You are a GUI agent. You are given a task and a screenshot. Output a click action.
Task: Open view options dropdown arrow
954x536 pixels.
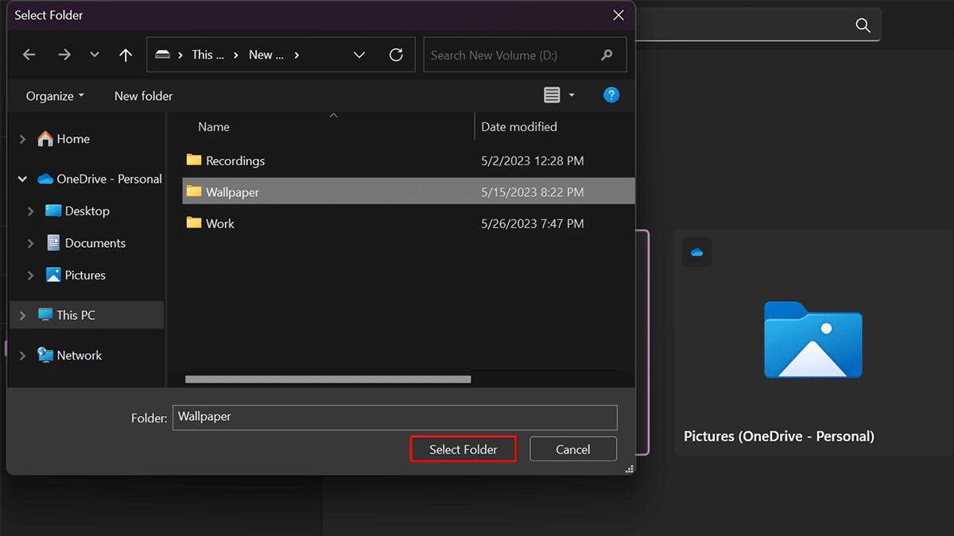point(572,95)
